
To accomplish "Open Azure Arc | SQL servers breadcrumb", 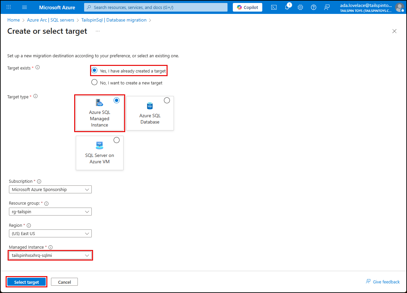I will pyautogui.click(x=50, y=20).
